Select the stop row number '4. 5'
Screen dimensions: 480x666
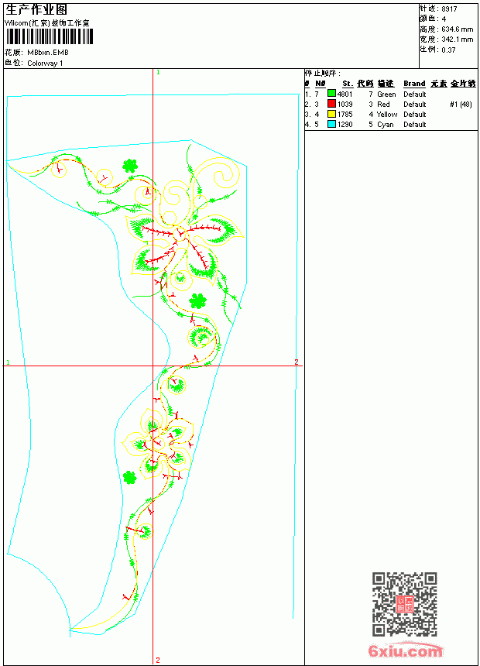pos(312,125)
